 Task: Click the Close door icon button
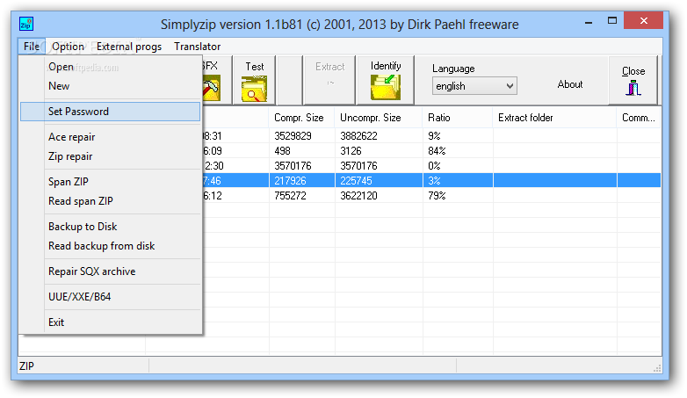tap(633, 88)
